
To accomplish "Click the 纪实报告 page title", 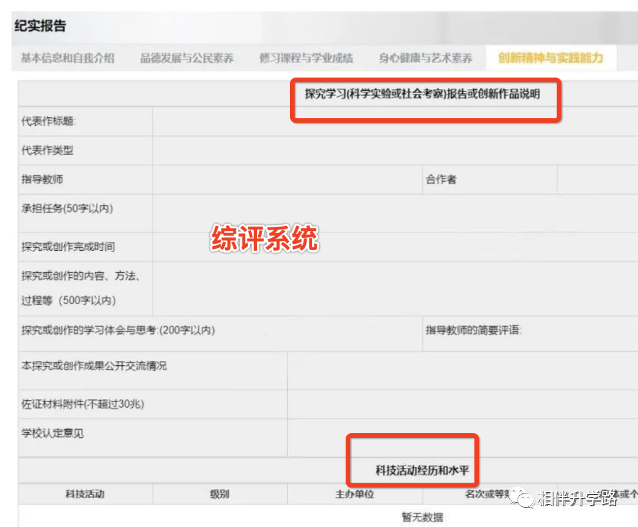I will tap(38, 26).
